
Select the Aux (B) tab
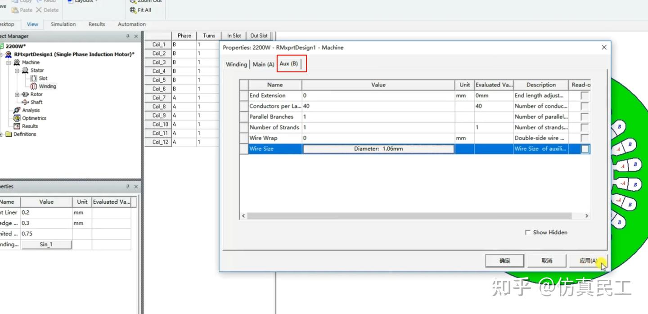[x=289, y=64]
